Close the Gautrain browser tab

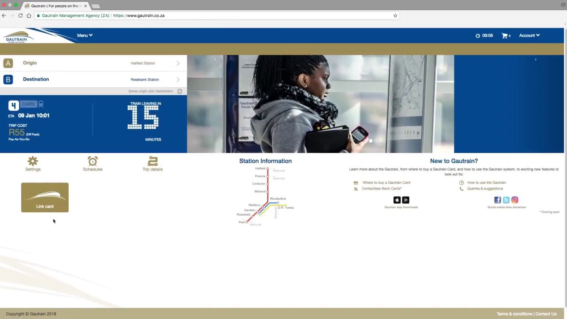pos(85,6)
